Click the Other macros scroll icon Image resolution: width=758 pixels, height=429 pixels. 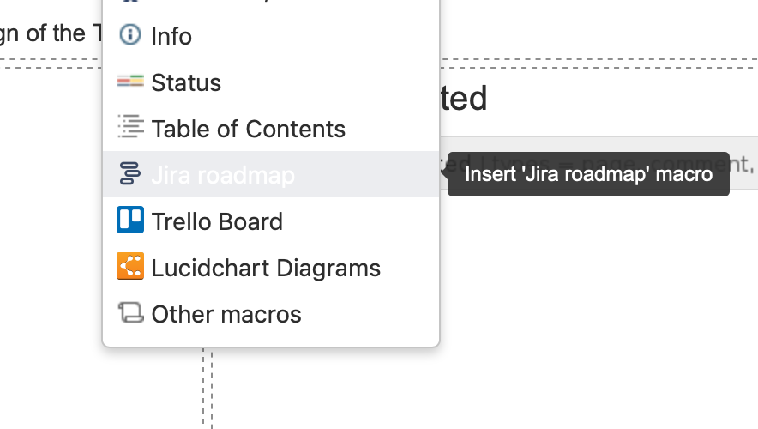pyautogui.click(x=130, y=312)
